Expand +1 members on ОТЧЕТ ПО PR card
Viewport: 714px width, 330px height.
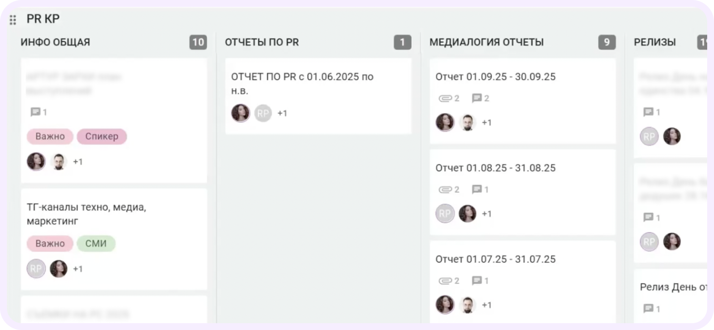(x=282, y=113)
